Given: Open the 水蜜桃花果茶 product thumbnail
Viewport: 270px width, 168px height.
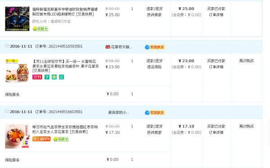Looking at the screenshot, I should point(17,71).
